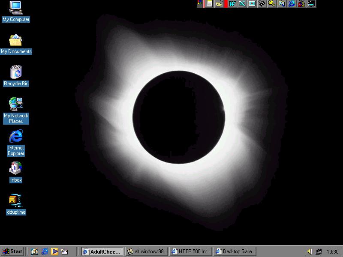Launch Excel from the Office shortcut bar
This screenshot has width=343, height=257.
(242, 4)
